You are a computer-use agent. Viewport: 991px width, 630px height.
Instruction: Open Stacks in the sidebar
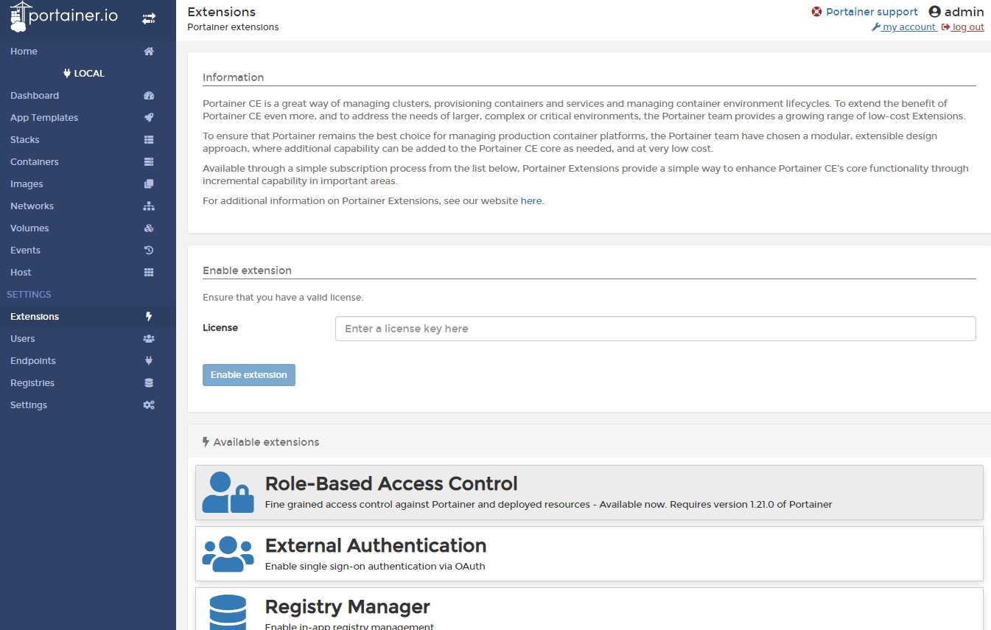25,140
